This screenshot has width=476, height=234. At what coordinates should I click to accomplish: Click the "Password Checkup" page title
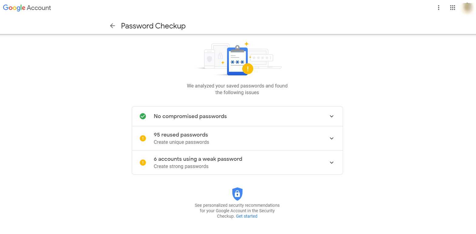point(153,26)
